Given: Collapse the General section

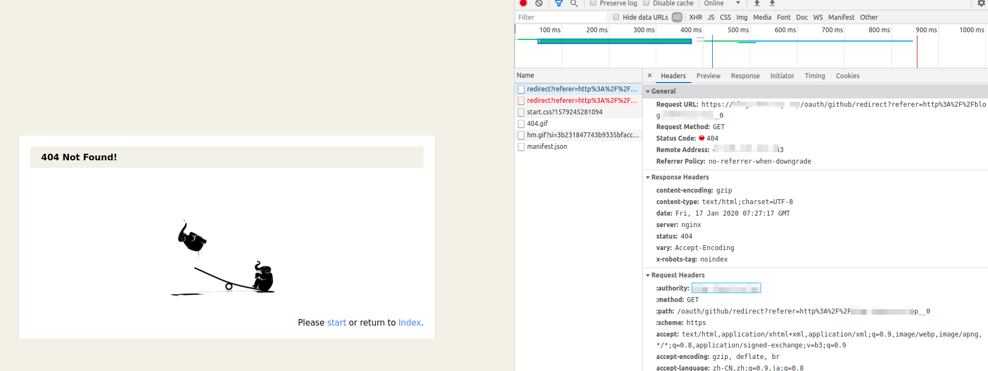Looking at the screenshot, I should tap(648, 91).
